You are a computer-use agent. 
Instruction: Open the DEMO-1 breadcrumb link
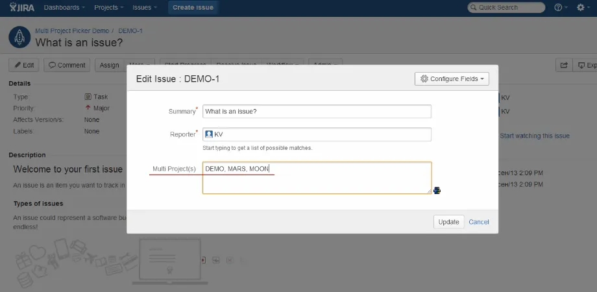pyautogui.click(x=130, y=31)
